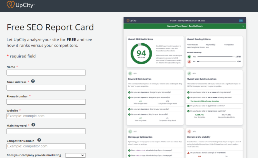Click the 'Domain & Site Visibility' title
Image resolution: width=258 pixels, height=158 pixels.
click(x=199, y=137)
